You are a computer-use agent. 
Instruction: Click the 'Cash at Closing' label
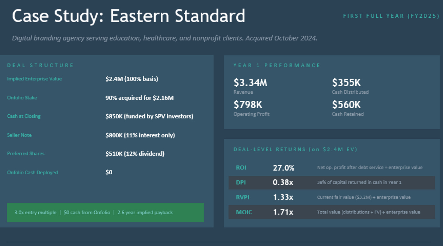pyautogui.click(x=24, y=116)
